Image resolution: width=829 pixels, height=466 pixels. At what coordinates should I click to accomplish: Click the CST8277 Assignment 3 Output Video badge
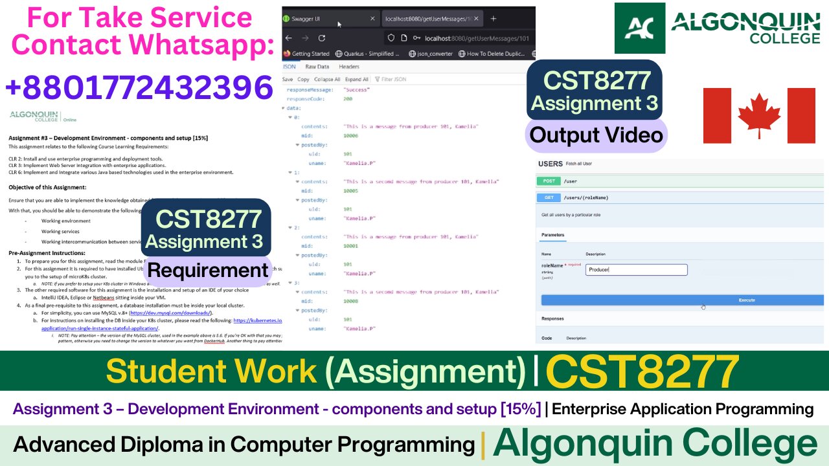[x=596, y=105]
